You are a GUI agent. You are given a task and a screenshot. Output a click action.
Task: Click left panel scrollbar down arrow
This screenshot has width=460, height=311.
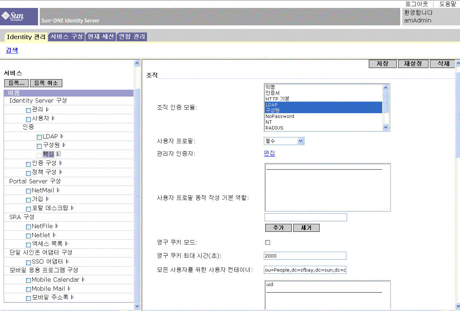[x=137, y=306]
